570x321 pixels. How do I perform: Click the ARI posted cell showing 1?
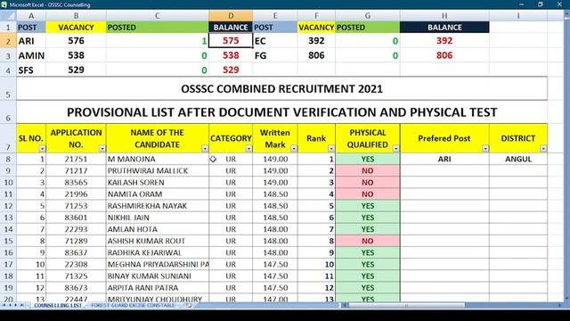click(x=158, y=40)
